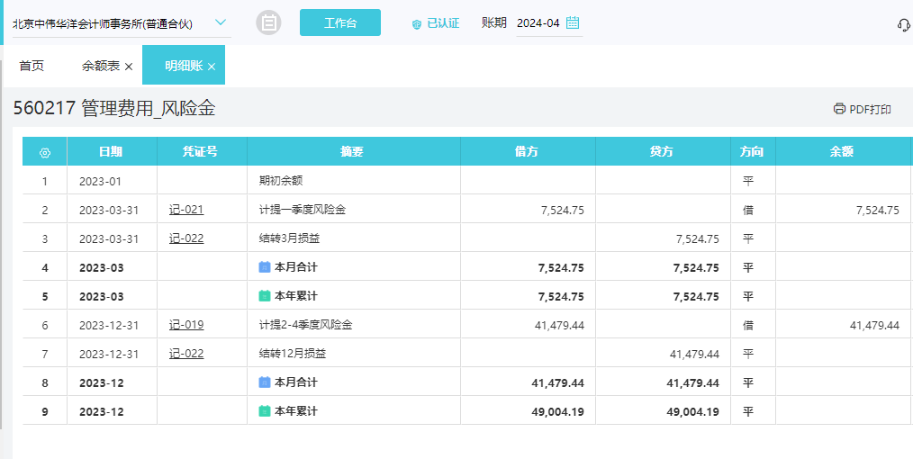Switch to the 余额表 tab
The width and height of the screenshot is (913, 459).
click(100, 66)
